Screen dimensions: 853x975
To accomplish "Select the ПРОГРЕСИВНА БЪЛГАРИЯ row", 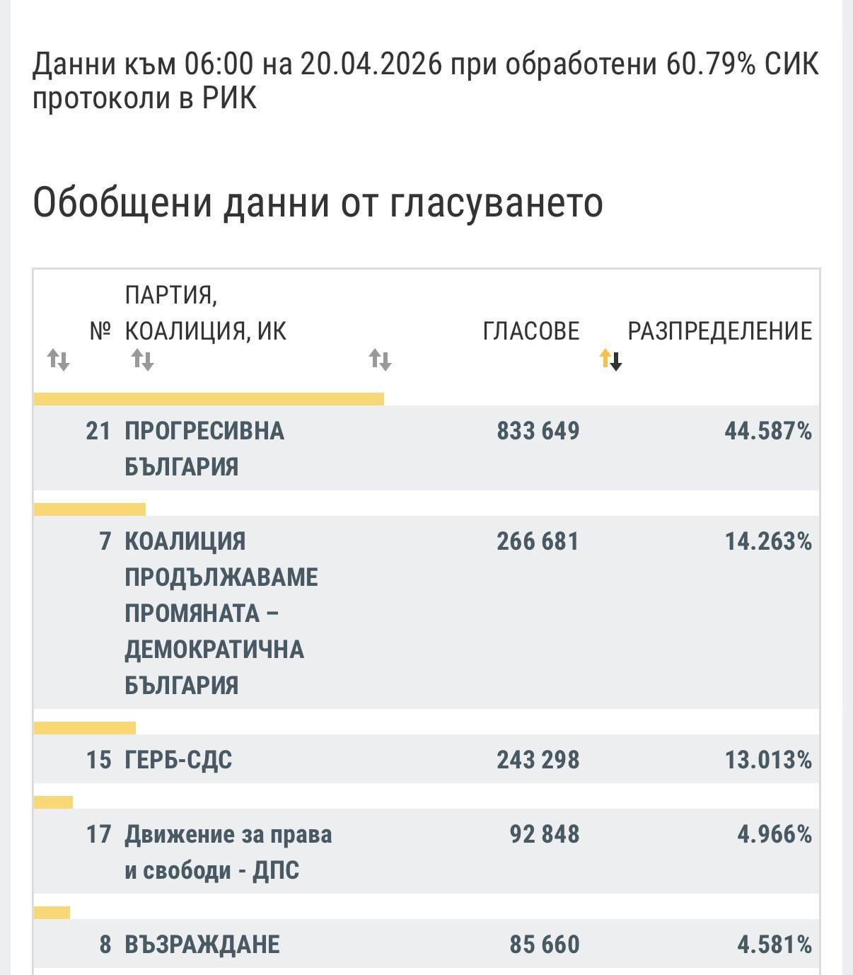I will (426, 448).
